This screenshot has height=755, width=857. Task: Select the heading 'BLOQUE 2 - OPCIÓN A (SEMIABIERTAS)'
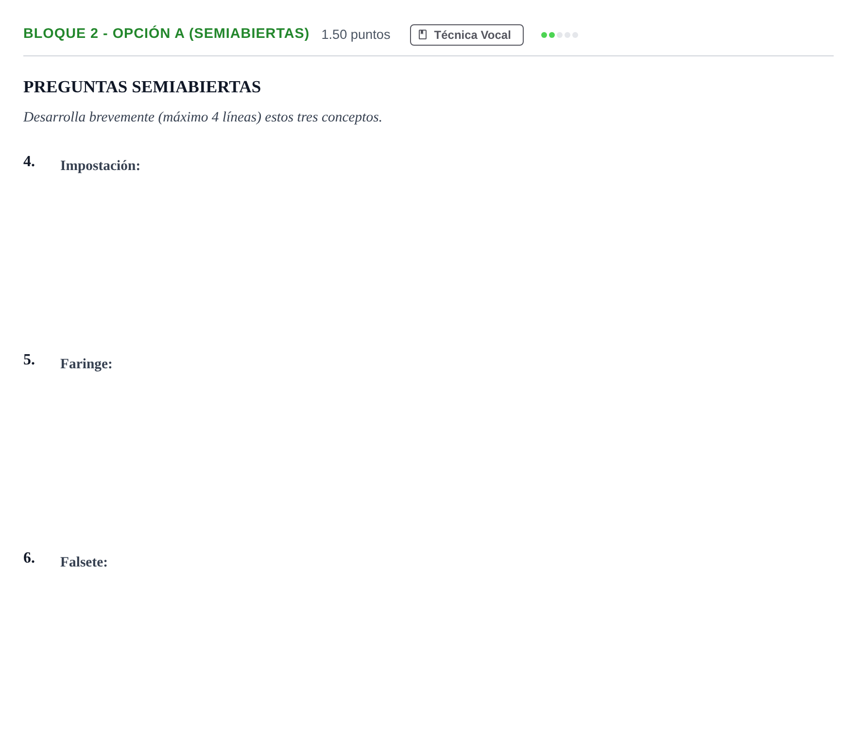click(166, 34)
